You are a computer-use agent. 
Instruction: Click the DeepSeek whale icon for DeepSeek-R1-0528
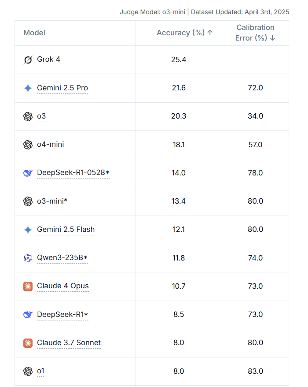[28, 173]
